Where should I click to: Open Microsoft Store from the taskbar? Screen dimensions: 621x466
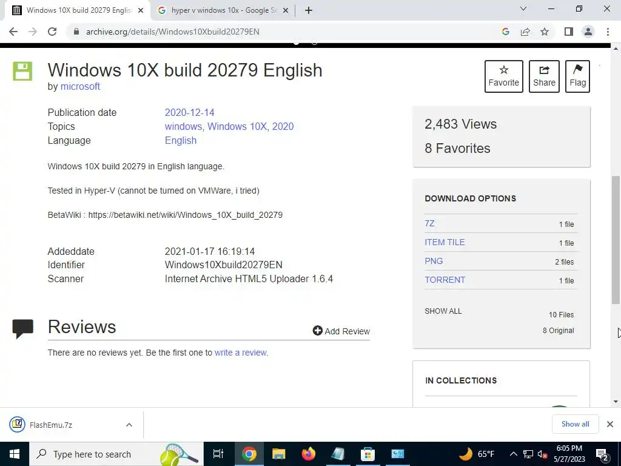368,454
